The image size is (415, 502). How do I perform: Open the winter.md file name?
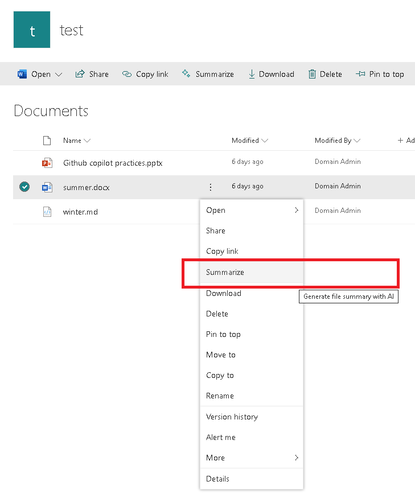tap(80, 212)
